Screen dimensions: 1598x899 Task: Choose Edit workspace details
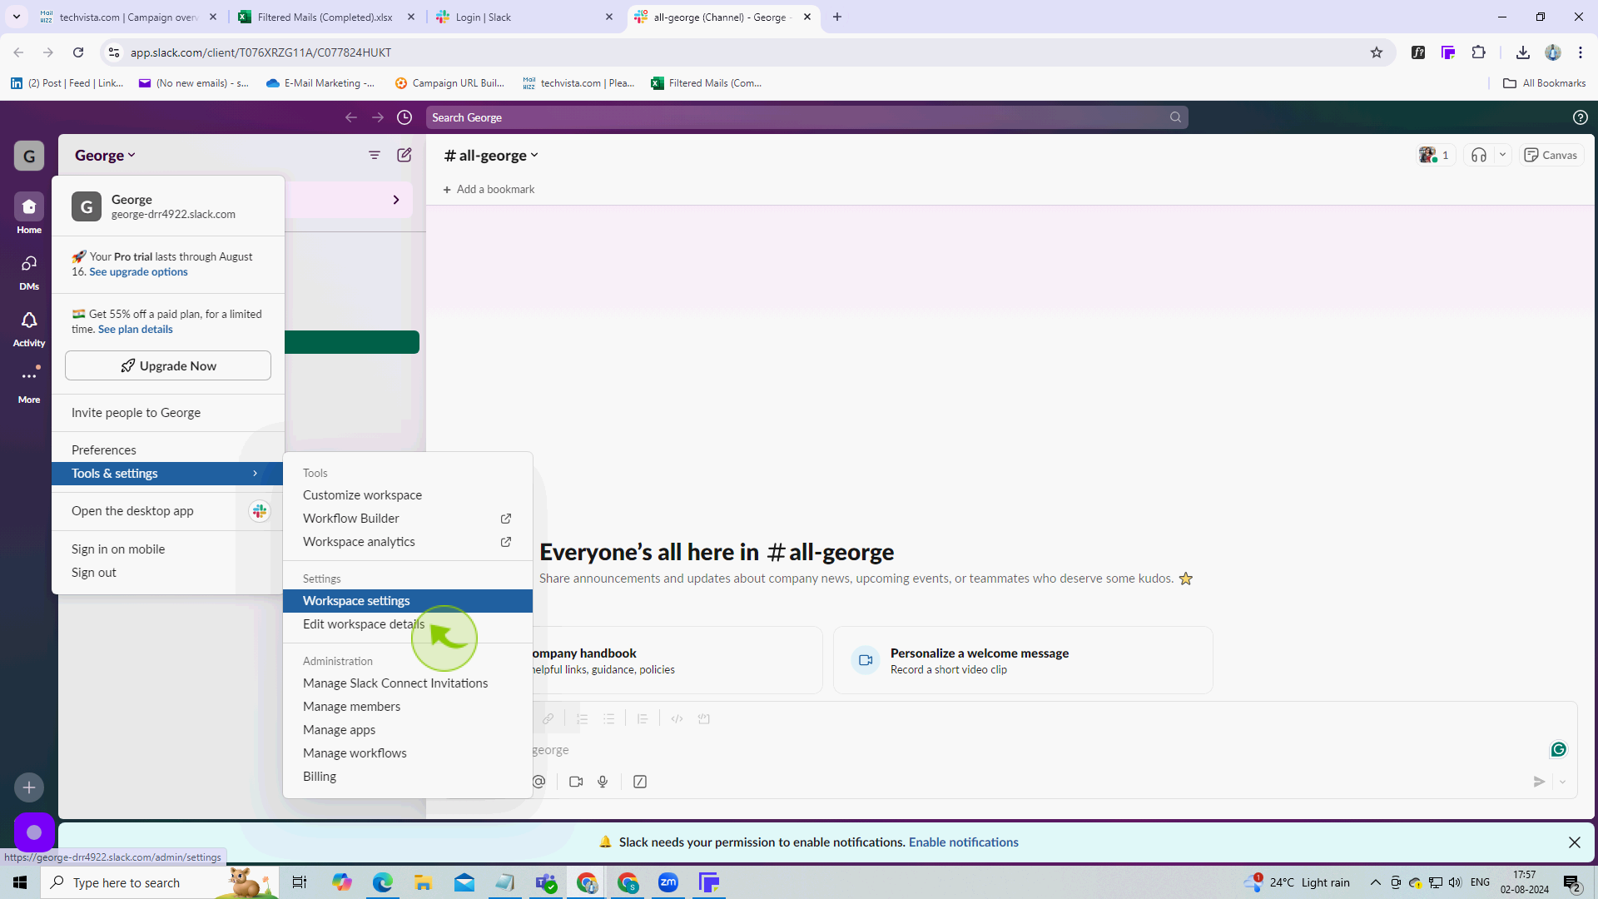point(408,624)
